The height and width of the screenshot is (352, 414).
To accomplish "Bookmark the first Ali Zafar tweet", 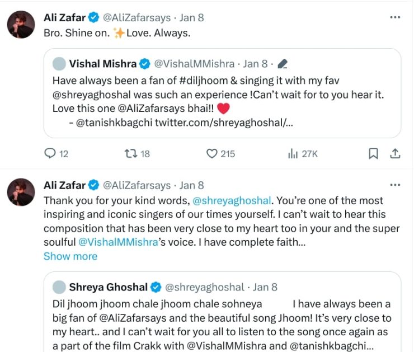I will coord(373,153).
